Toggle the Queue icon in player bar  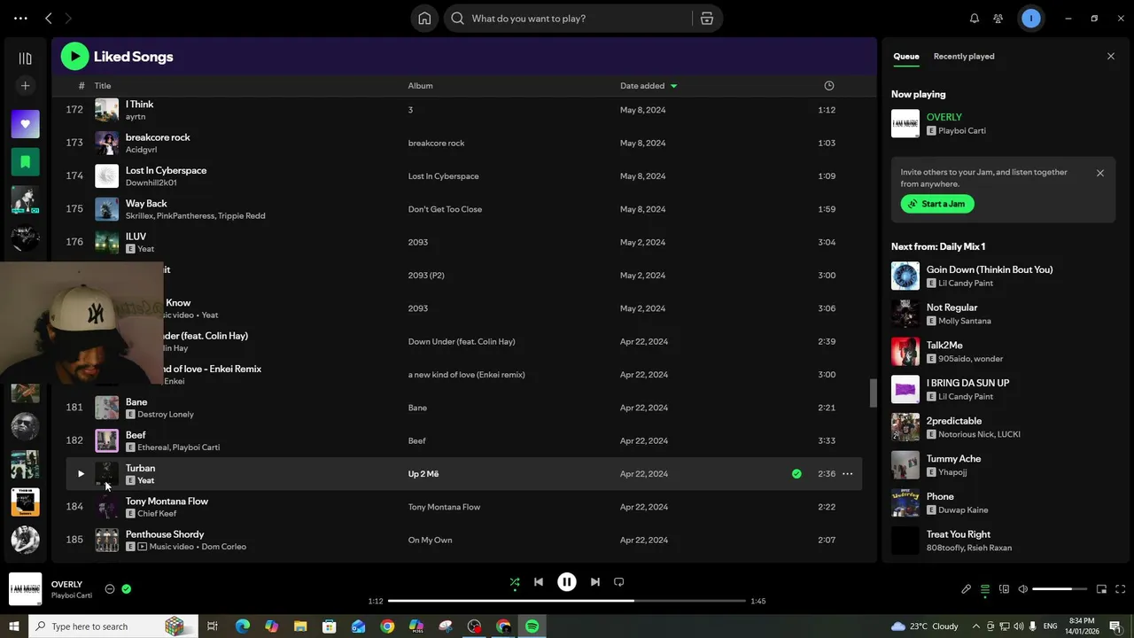(985, 589)
